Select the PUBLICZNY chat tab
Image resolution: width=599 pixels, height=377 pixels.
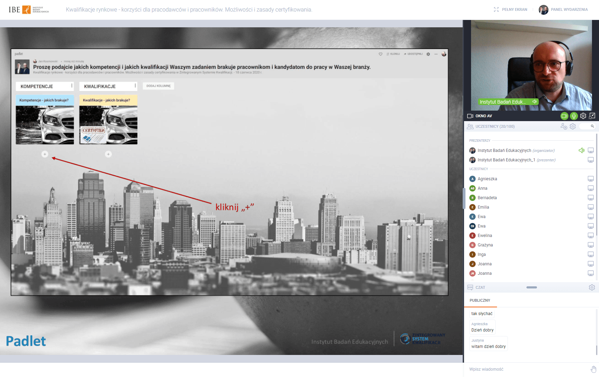[x=480, y=300]
